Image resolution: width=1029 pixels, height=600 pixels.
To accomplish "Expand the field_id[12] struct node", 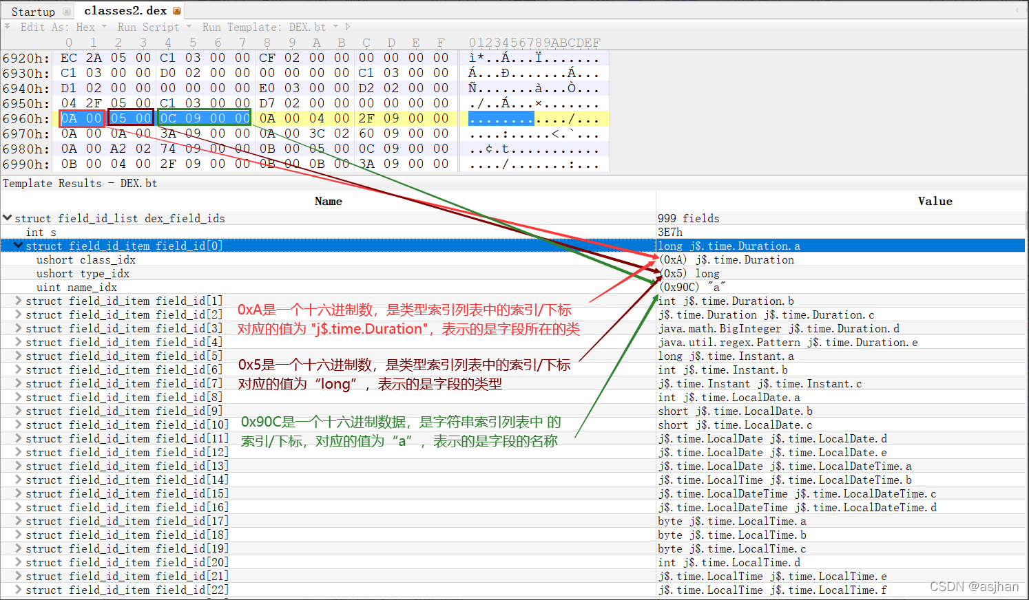I will (x=19, y=452).
